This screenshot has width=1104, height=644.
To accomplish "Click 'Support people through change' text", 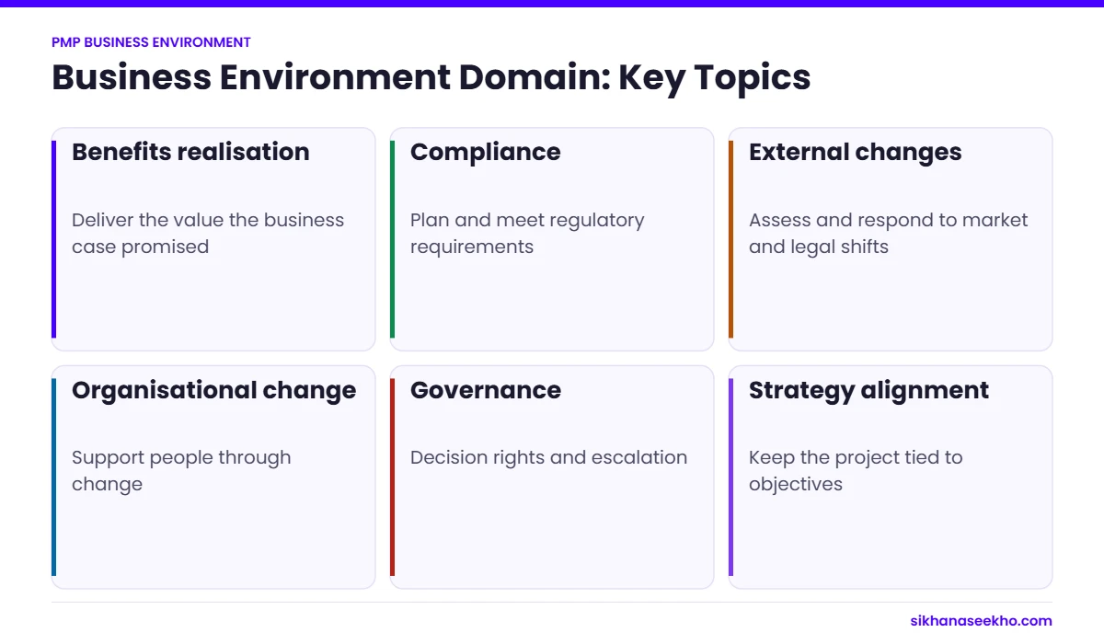I will pyautogui.click(x=181, y=471).
